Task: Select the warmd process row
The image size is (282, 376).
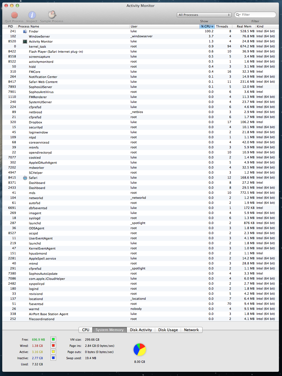Action: coord(141,309)
